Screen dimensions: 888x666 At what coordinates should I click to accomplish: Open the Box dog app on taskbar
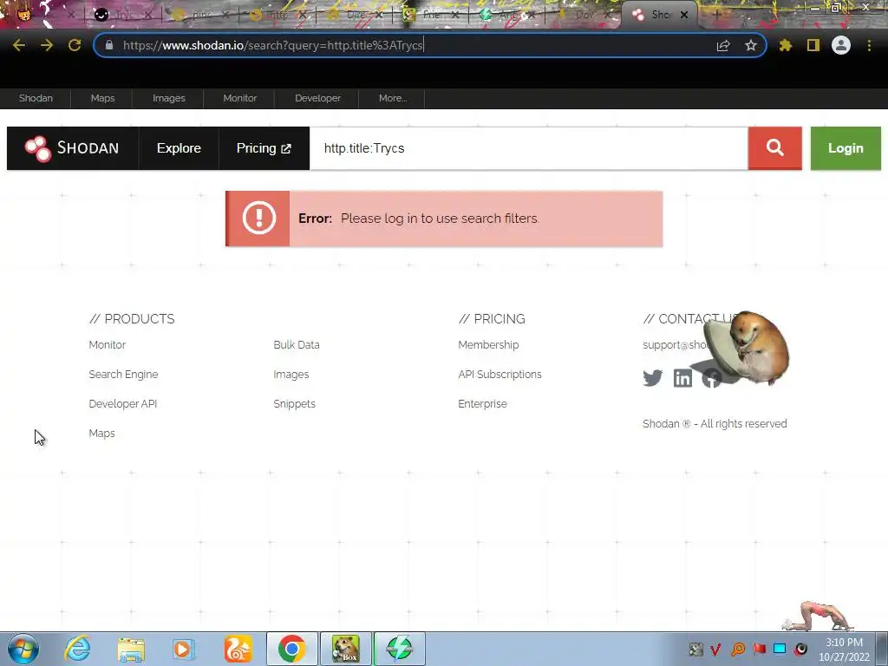click(x=346, y=649)
